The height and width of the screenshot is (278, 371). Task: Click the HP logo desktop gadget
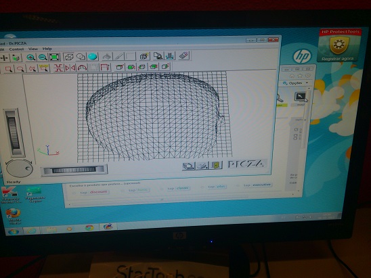coord(302,56)
